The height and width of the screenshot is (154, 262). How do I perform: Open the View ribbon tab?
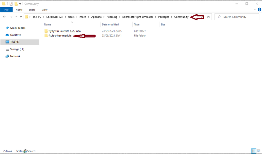coord(45,10)
